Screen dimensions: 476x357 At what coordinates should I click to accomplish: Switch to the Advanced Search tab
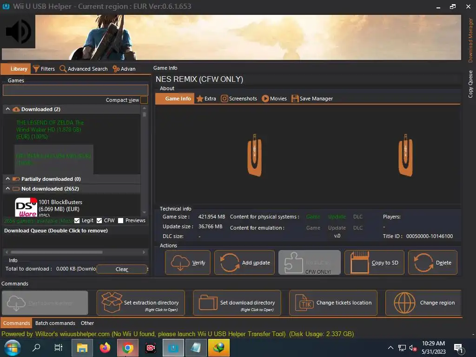pos(84,69)
